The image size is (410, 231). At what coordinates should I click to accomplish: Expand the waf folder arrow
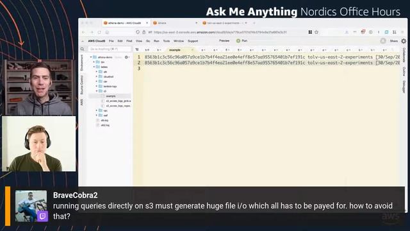point(97,116)
